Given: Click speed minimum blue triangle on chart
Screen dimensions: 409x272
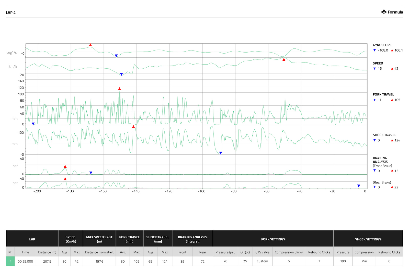Looking at the screenshot, I should (x=121, y=74).
